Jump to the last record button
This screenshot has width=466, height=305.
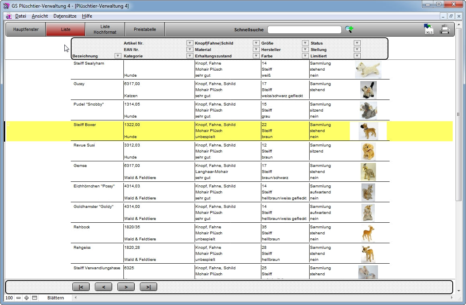148,287
